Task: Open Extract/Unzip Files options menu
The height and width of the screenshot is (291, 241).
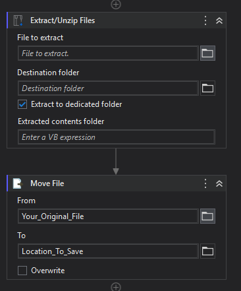Action: [205, 20]
